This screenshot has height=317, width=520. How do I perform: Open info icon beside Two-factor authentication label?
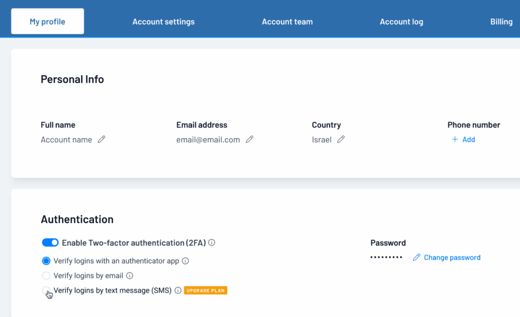(212, 243)
